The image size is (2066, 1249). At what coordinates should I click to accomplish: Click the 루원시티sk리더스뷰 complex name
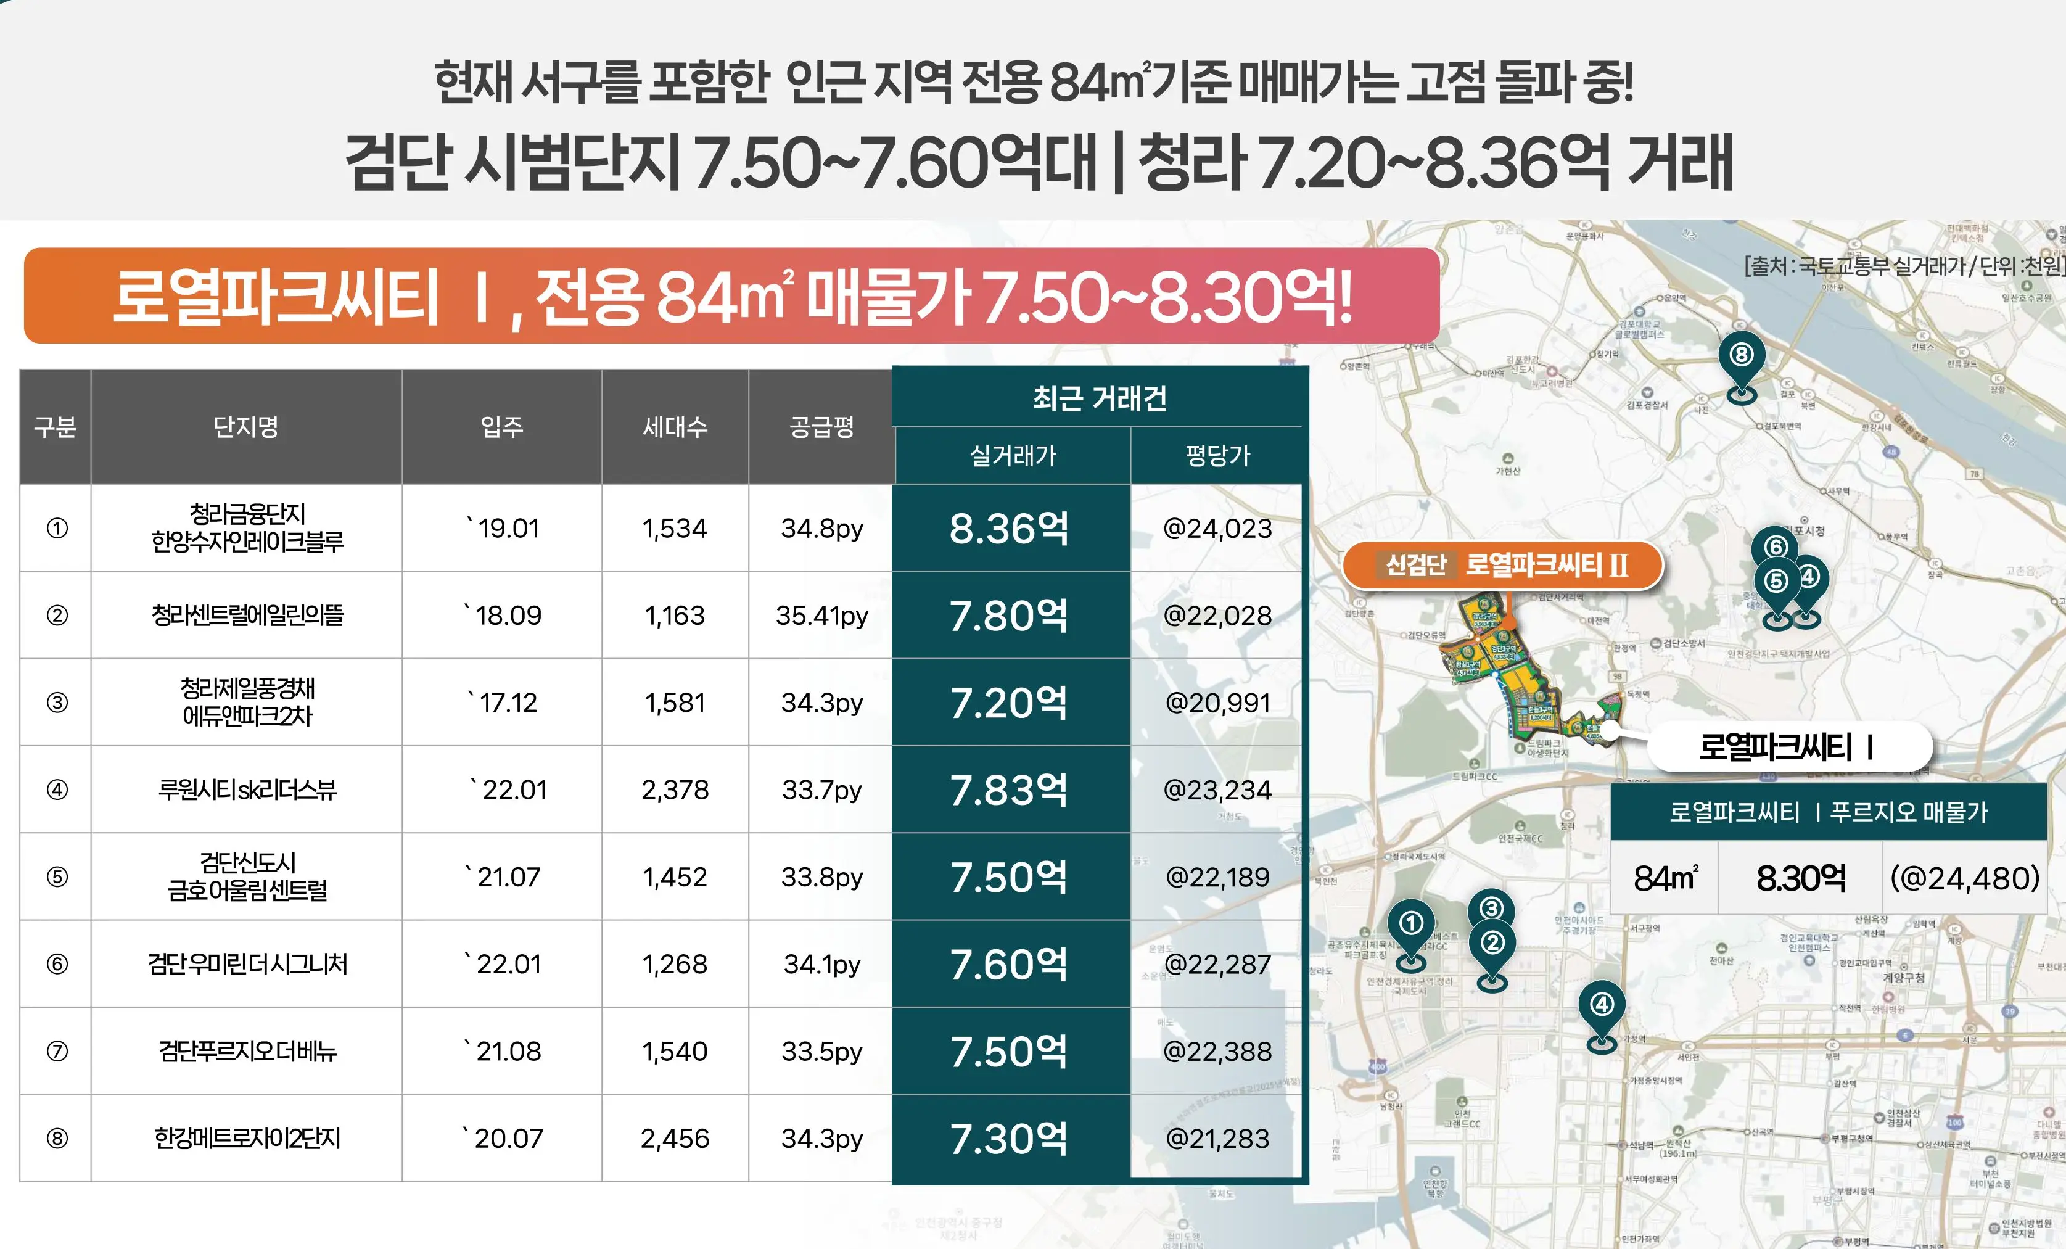pyautogui.click(x=247, y=790)
